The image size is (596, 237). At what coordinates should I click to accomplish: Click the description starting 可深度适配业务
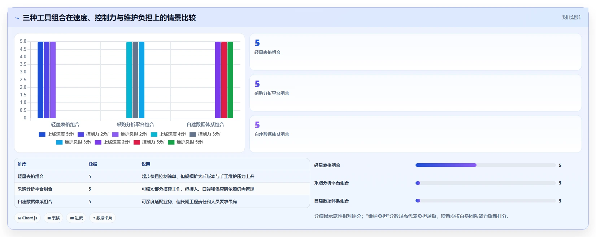tap(189, 202)
